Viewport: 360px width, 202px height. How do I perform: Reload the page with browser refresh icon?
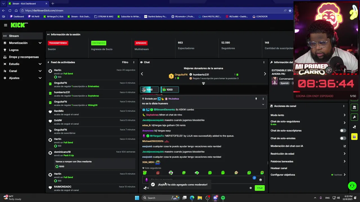[10, 10]
